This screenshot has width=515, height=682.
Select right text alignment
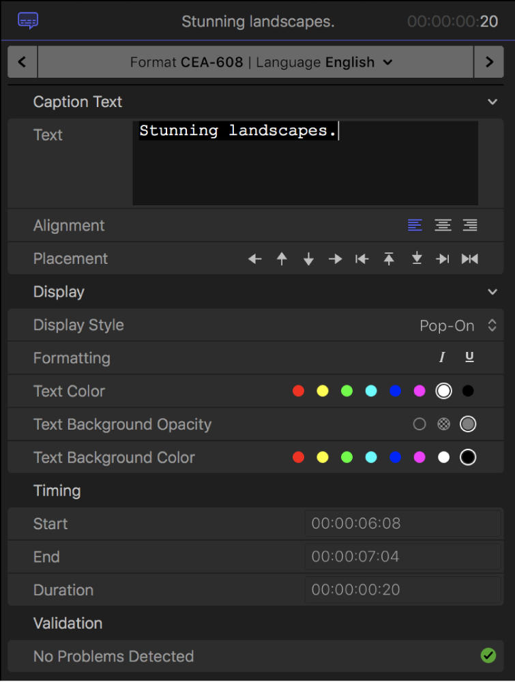(469, 225)
